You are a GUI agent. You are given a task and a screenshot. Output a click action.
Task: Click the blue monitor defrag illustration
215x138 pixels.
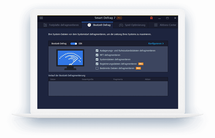(x=70, y=58)
